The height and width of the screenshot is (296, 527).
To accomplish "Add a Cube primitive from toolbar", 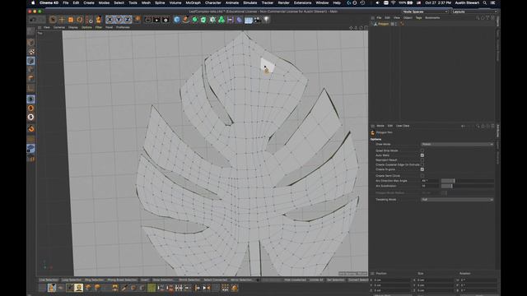I will pyautogui.click(x=177, y=20).
